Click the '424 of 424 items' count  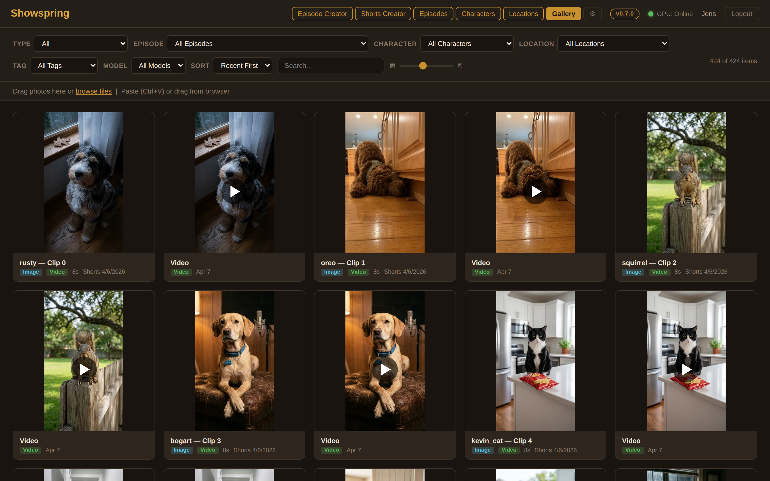coord(733,61)
